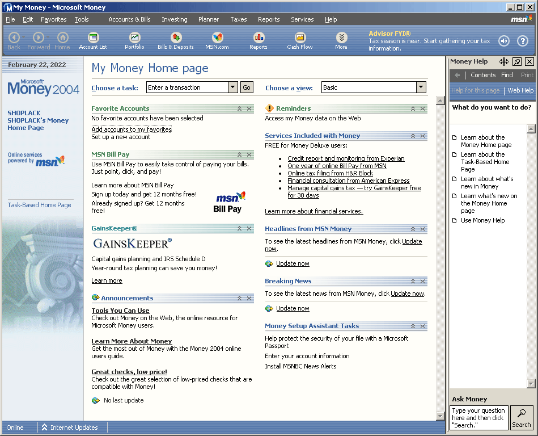Click the Money Help move/dock icon

click(503, 61)
